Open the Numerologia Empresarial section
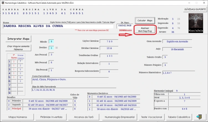Screen dimensions: 208x122 (120, 117)
